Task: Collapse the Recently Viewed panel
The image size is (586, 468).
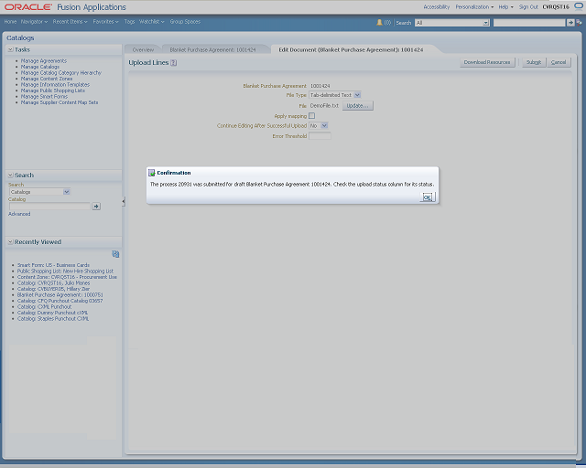Action: 10,242
